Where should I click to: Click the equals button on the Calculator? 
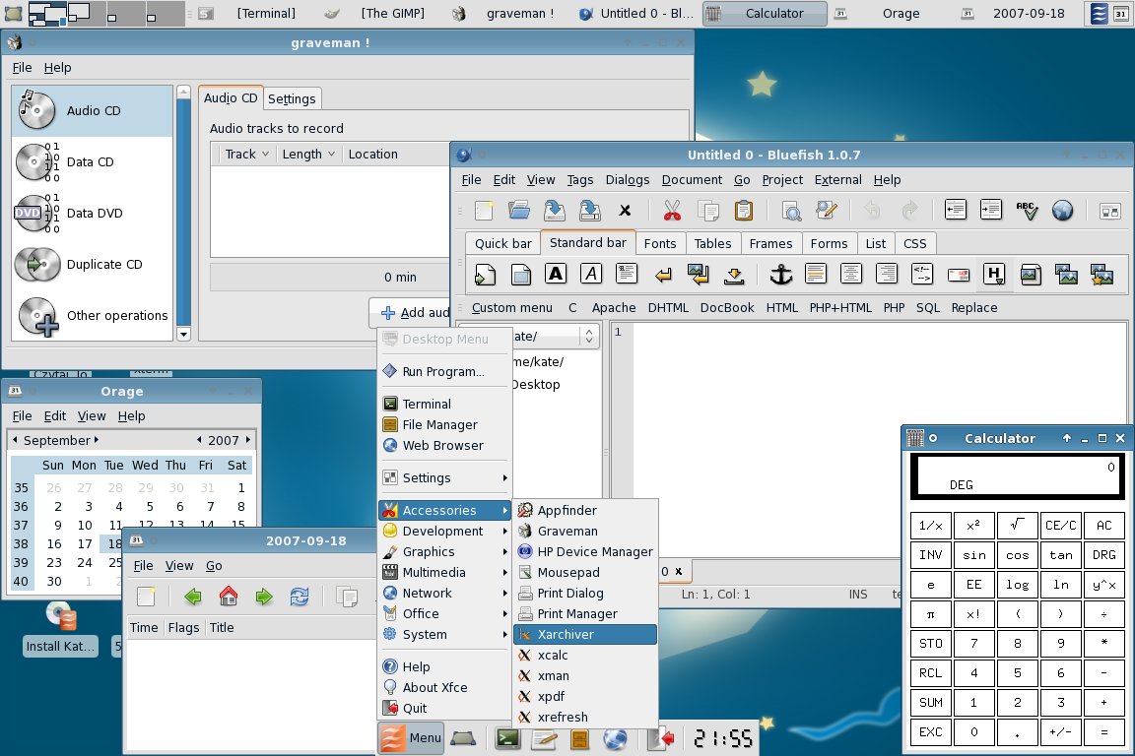[x=1103, y=732]
